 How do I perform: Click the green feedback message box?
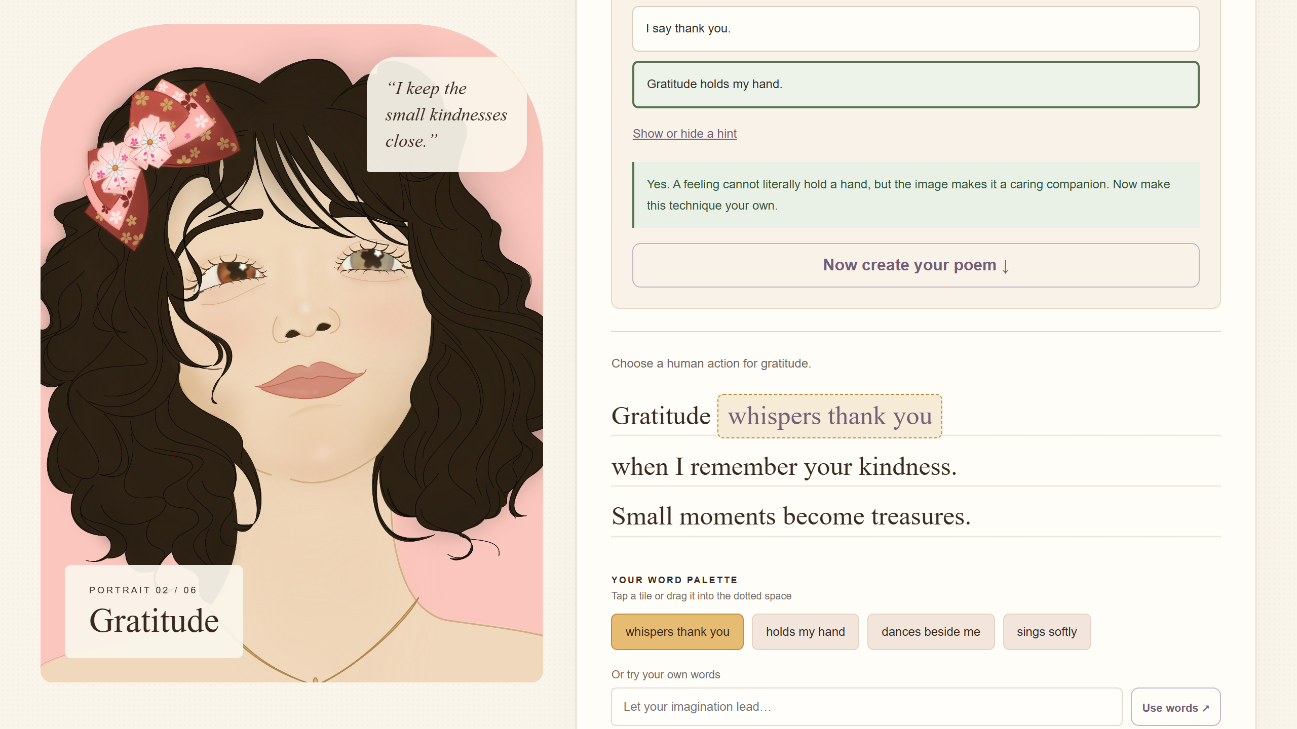point(916,195)
